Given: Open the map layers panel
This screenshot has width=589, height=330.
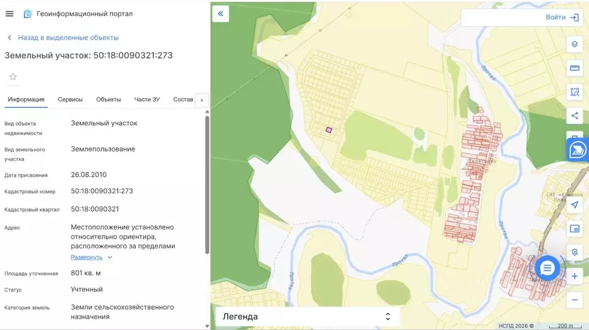Looking at the screenshot, I should click(x=574, y=45).
